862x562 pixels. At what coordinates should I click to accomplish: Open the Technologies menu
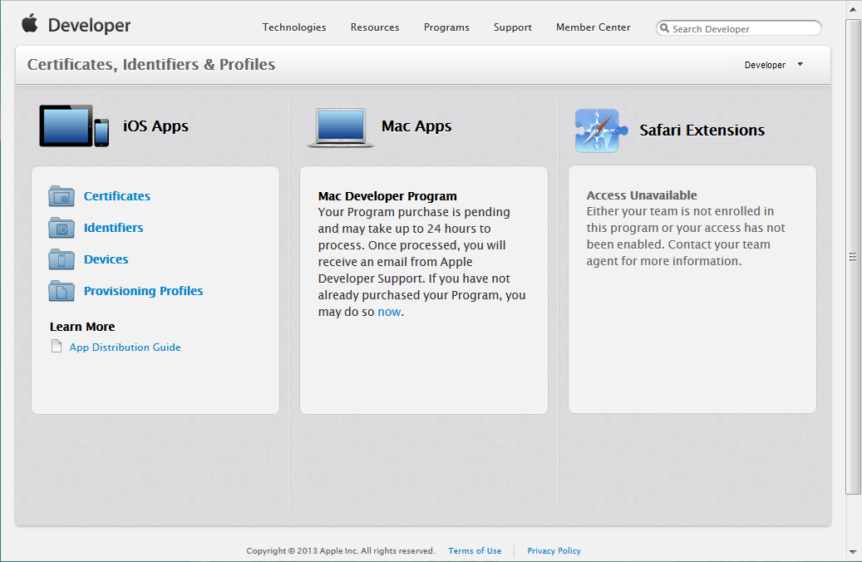(294, 27)
